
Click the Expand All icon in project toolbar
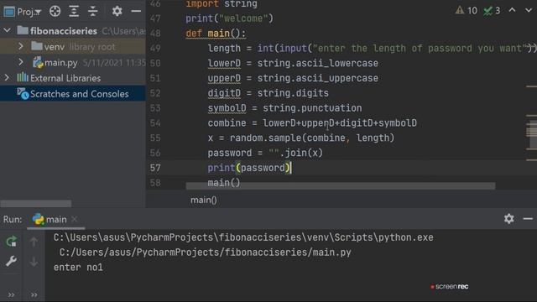click(x=74, y=11)
